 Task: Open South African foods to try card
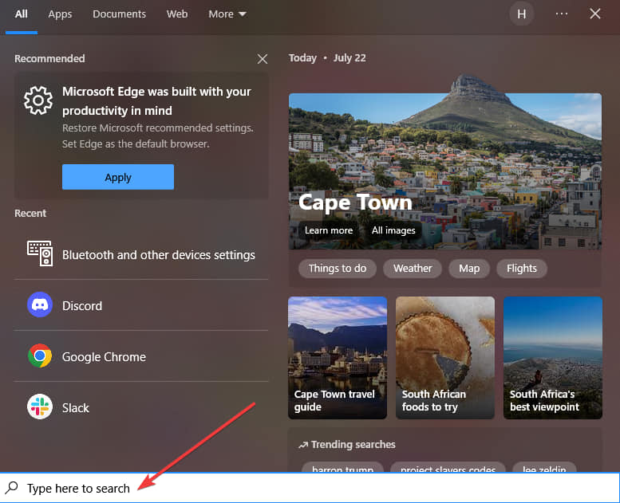tap(445, 358)
